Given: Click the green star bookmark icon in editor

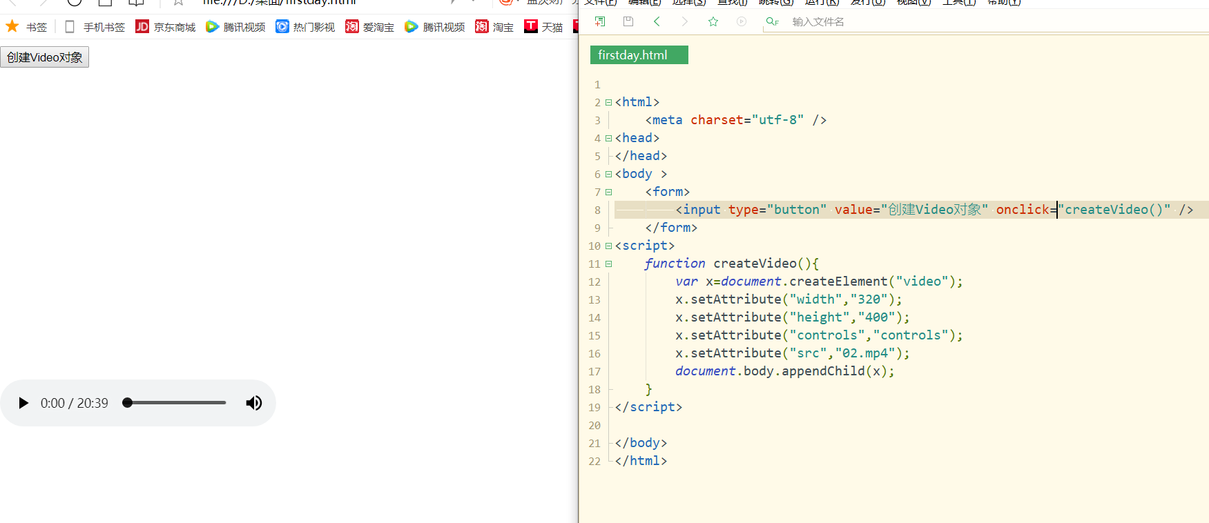Looking at the screenshot, I should (713, 21).
